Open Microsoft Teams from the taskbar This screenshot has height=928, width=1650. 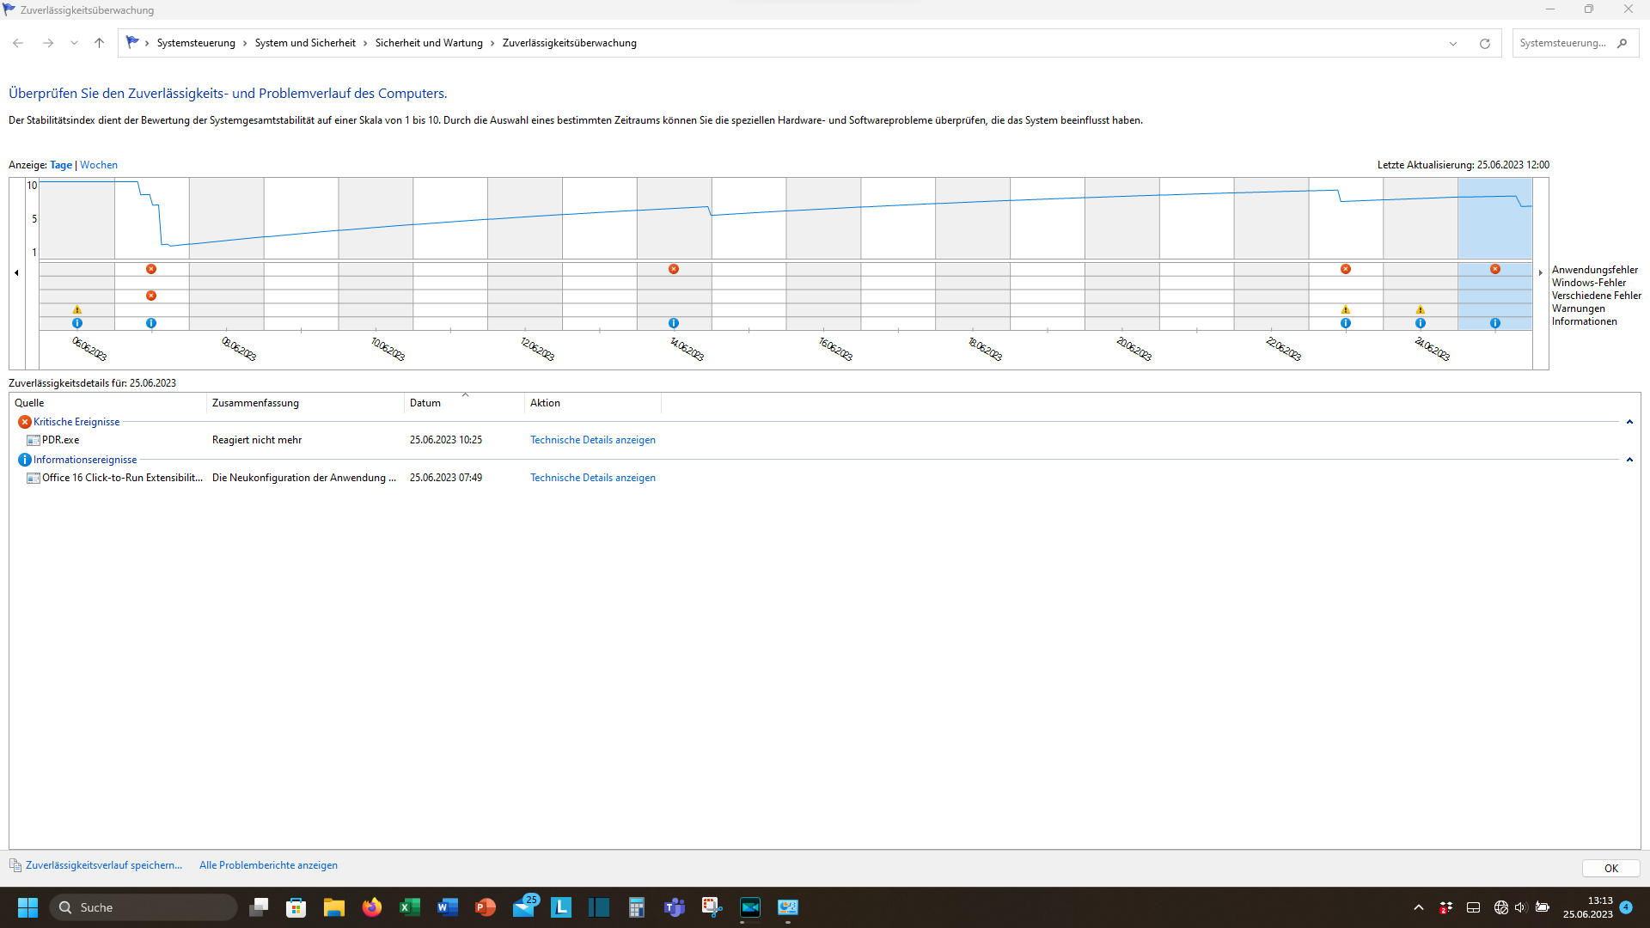point(675,907)
